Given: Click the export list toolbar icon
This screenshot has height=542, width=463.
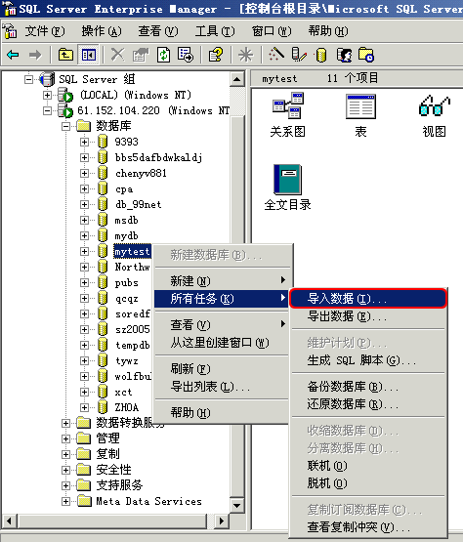Looking at the screenshot, I should (186, 55).
